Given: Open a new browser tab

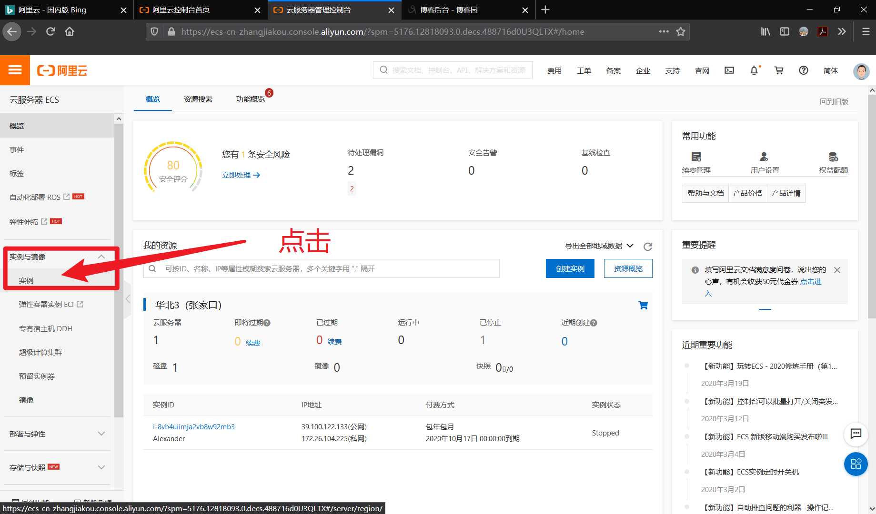Looking at the screenshot, I should [x=545, y=10].
